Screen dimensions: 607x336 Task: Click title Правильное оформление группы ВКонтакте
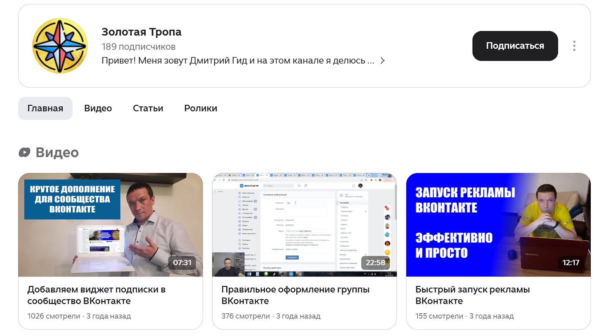(x=295, y=295)
